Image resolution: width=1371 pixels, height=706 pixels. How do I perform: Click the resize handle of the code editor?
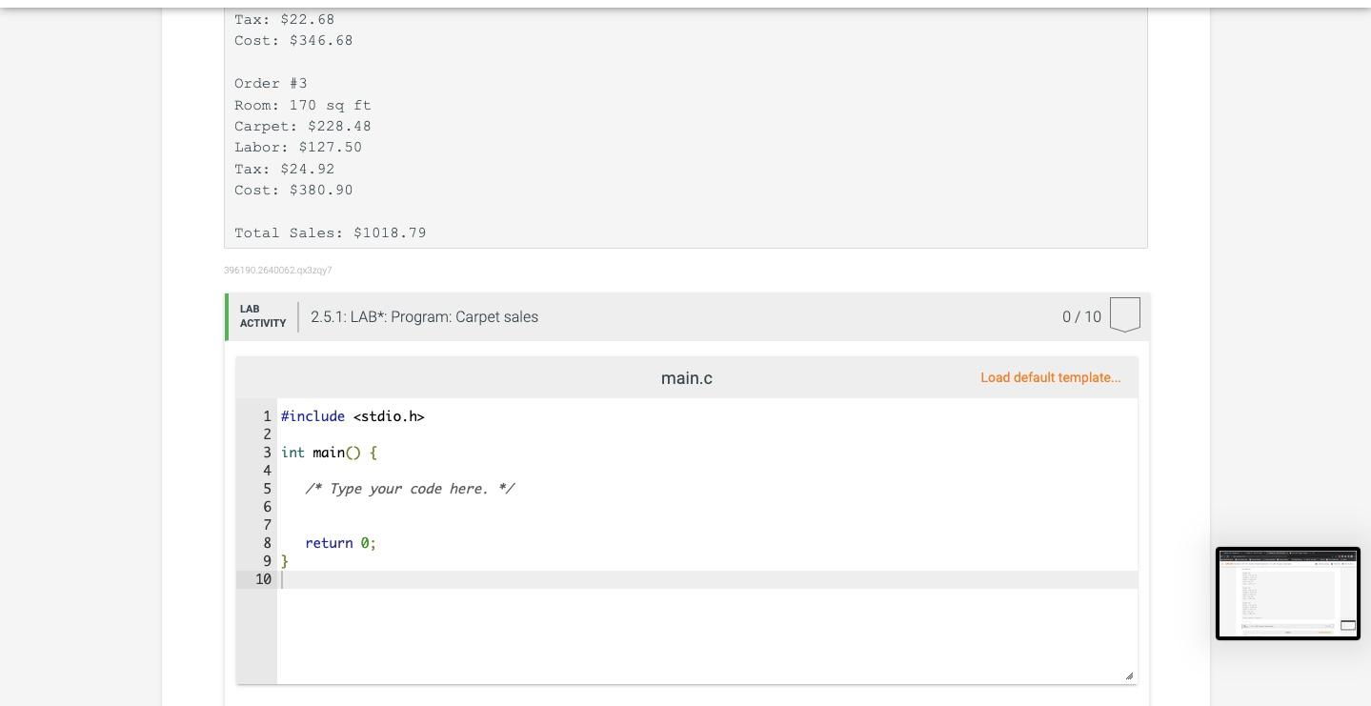pos(1129,675)
